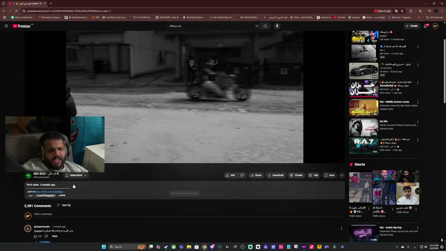446x251 pixels.
Task: Open the YouTube guide hamburger menu
Action: pos(6,26)
